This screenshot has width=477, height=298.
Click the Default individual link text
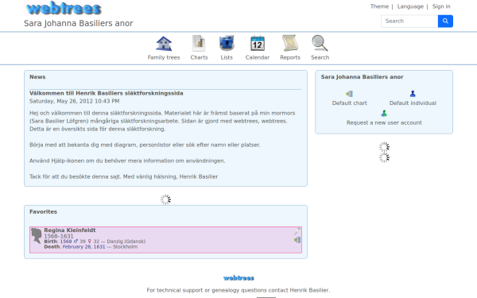click(413, 103)
